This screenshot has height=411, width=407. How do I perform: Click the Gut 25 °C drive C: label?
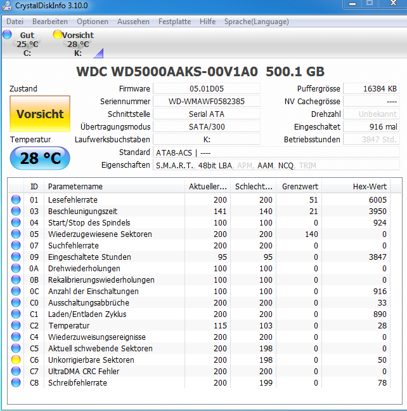point(27,44)
